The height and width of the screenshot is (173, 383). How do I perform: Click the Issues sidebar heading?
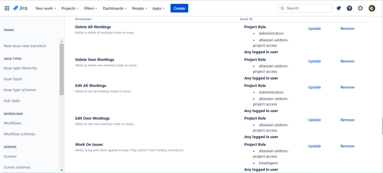coord(9,30)
